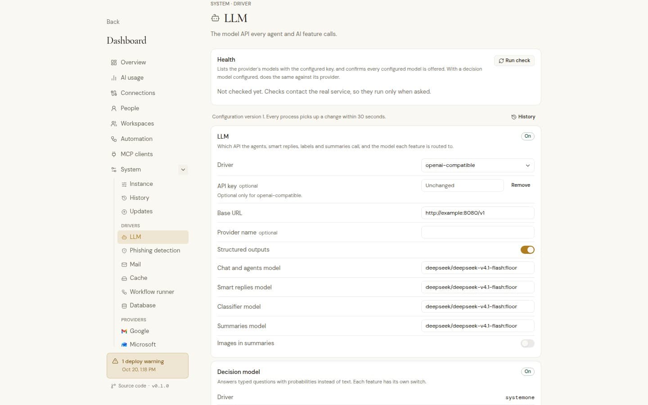The height and width of the screenshot is (405, 648).
Task: Collapse the System section chevron
Action: 183,170
